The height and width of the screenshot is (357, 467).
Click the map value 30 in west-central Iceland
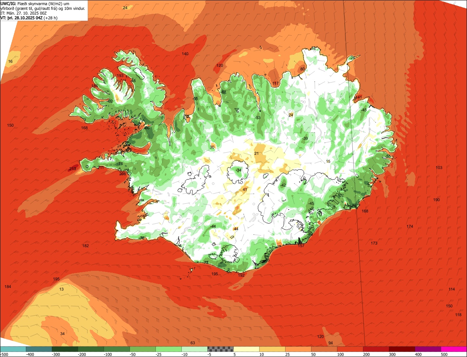tap(212, 147)
